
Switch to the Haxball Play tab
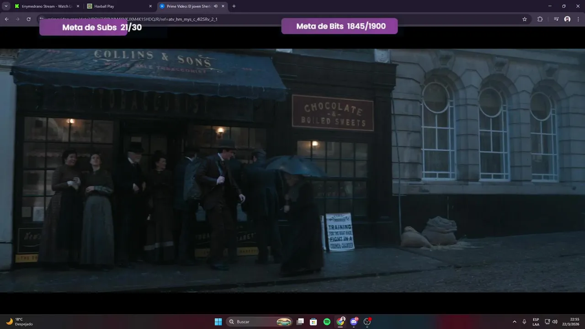[x=119, y=6]
